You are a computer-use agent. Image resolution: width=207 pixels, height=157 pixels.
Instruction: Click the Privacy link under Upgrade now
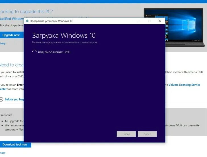[x=3, y=43]
